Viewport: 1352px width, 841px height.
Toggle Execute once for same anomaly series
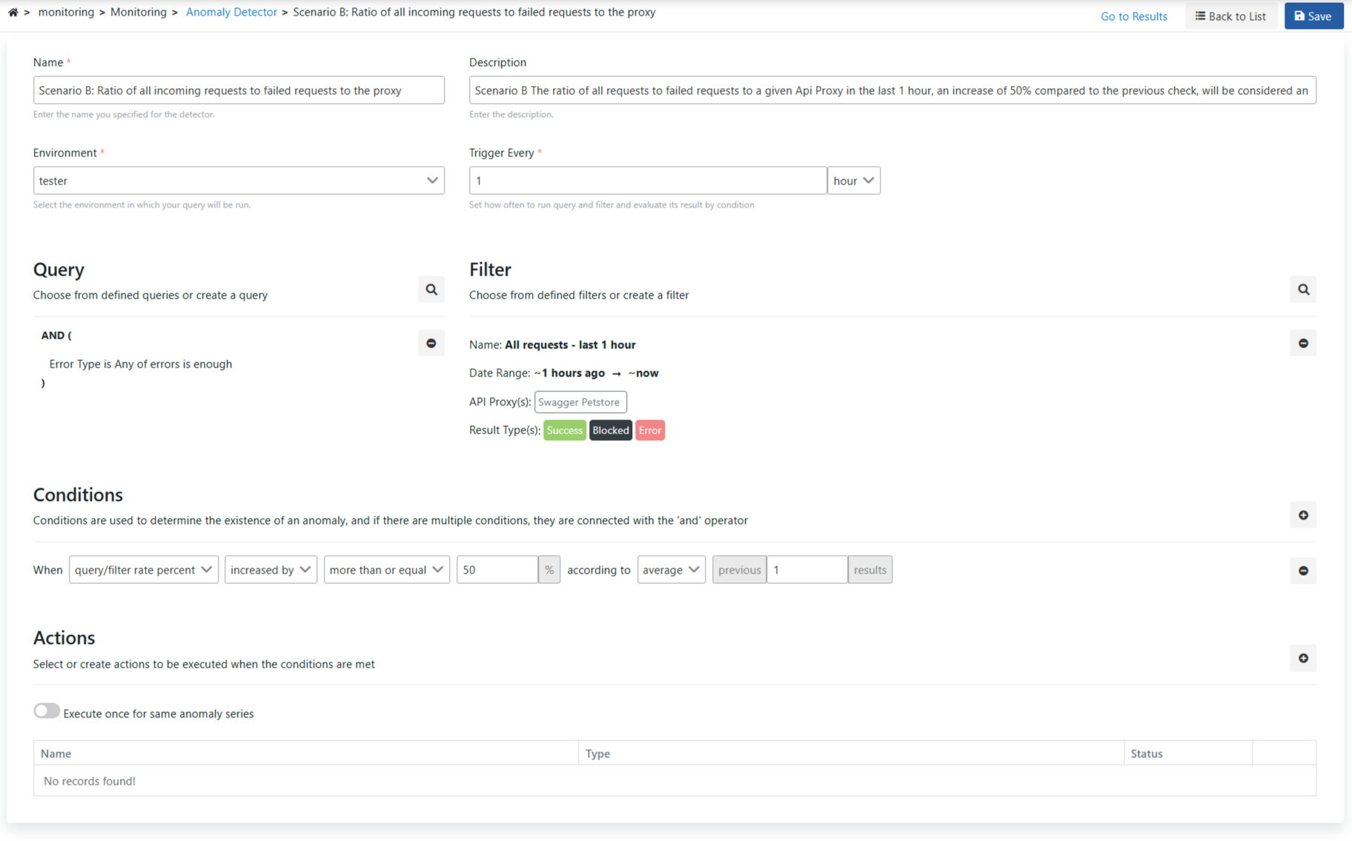click(46, 711)
